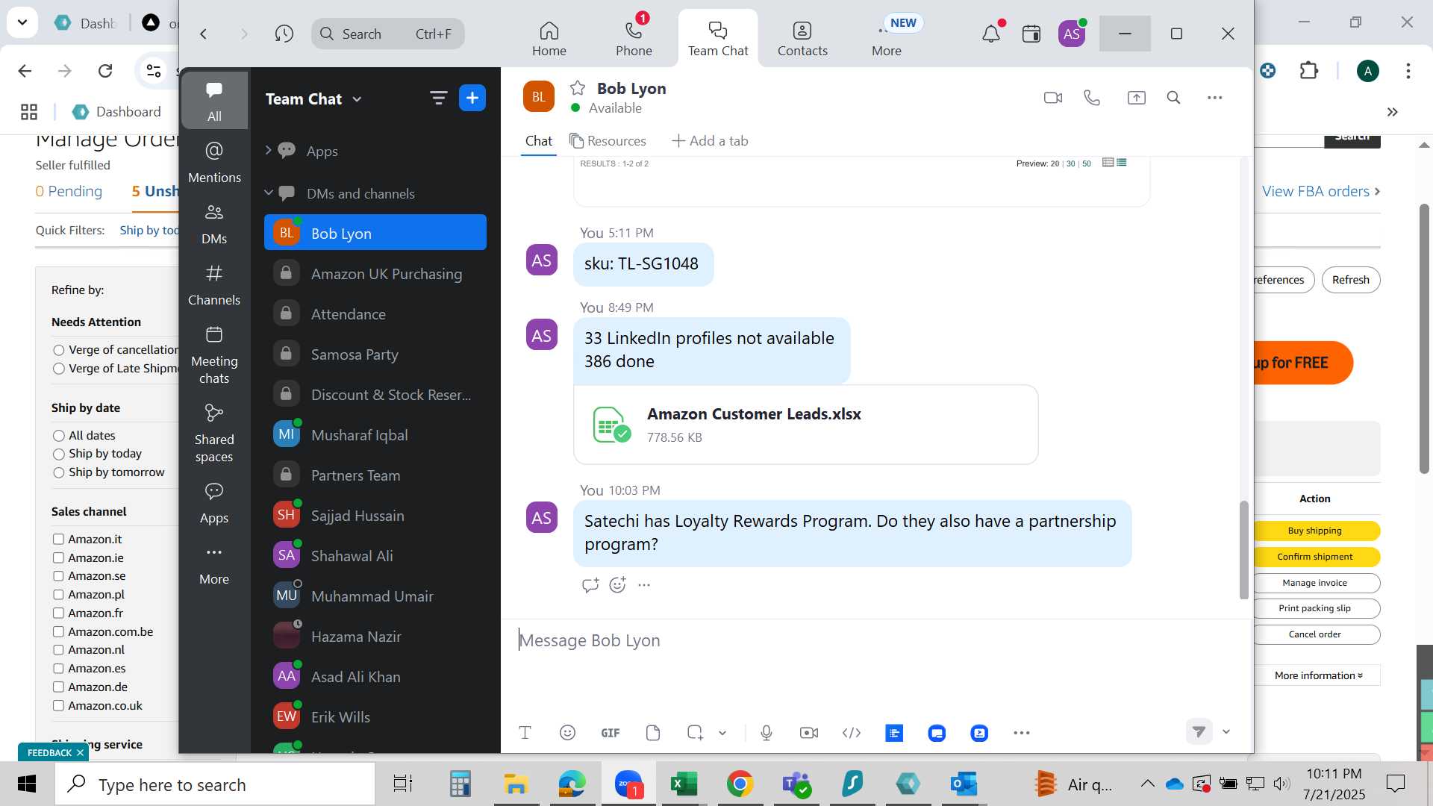Image resolution: width=1433 pixels, height=806 pixels.
Task: Record a video message
Action: [x=809, y=733]
